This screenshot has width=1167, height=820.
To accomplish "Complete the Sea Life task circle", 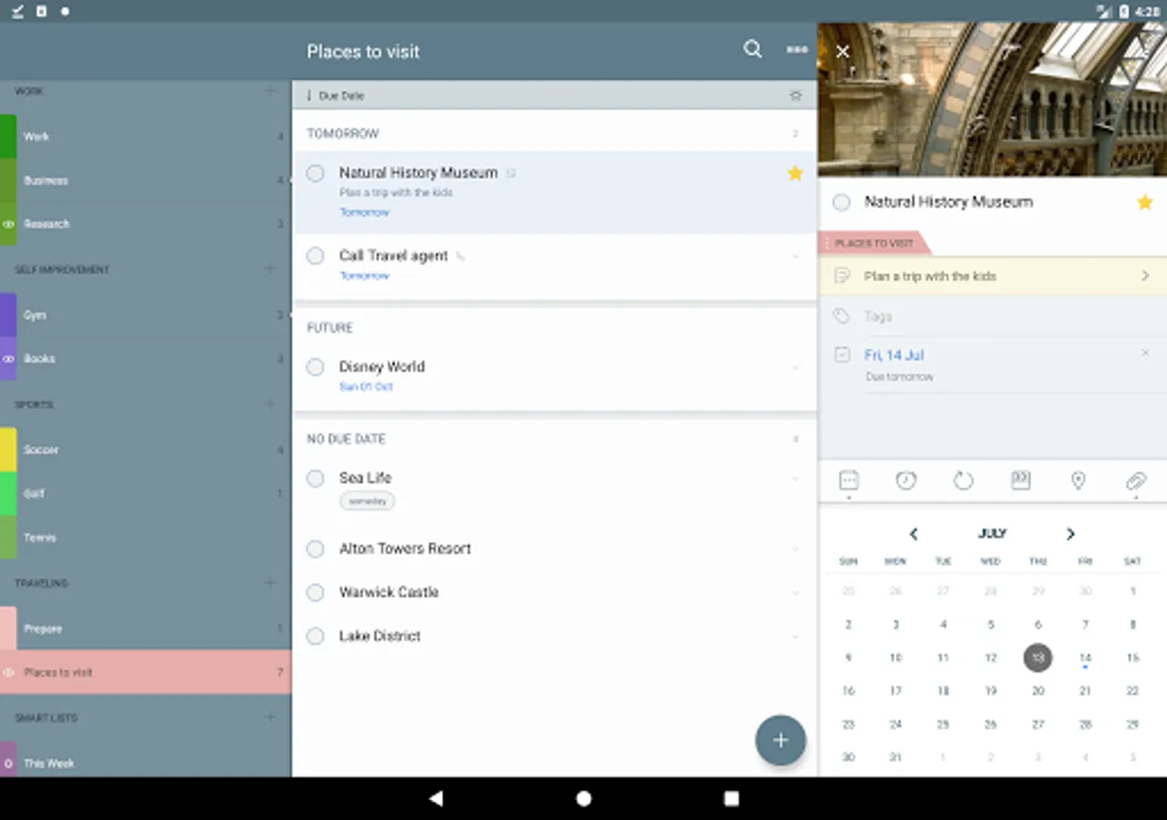I will [315, 478].
